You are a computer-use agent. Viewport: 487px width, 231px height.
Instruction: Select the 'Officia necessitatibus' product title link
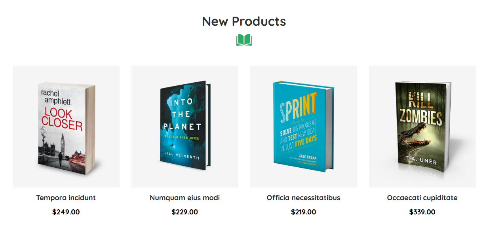point(303,197)
